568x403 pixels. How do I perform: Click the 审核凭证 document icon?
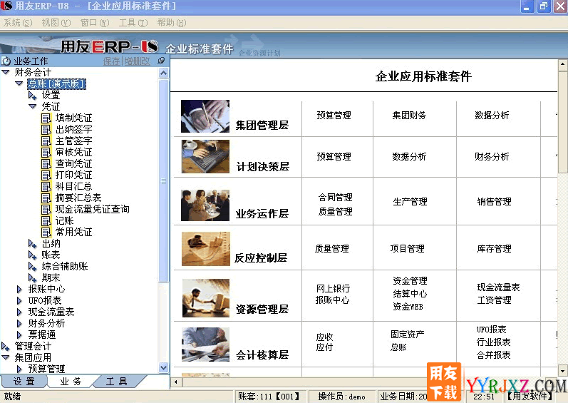pos(46,152)
